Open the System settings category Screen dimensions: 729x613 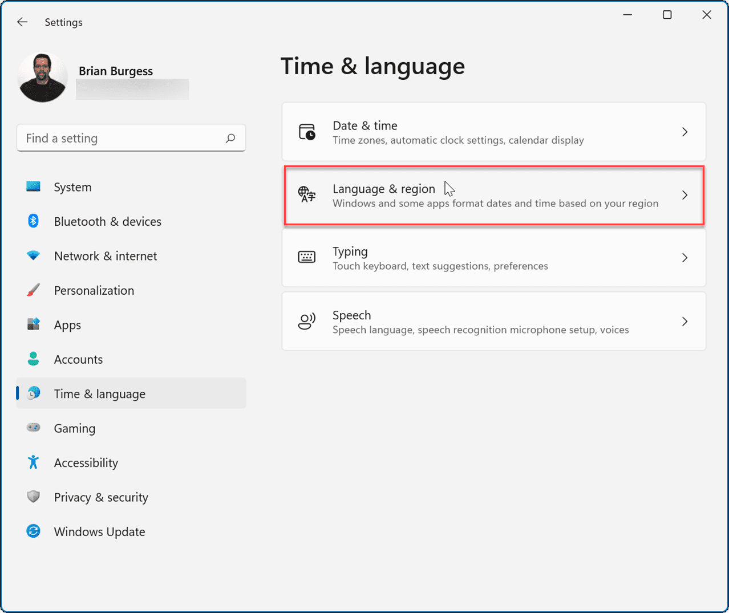(x=72, y=187)
